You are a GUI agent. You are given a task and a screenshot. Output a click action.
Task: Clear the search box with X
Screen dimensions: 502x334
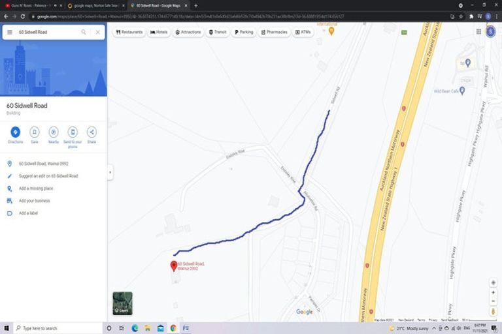click(x=98, y=32)
